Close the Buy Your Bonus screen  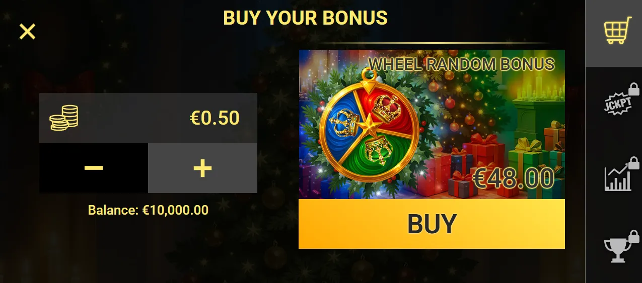[27, 32]
